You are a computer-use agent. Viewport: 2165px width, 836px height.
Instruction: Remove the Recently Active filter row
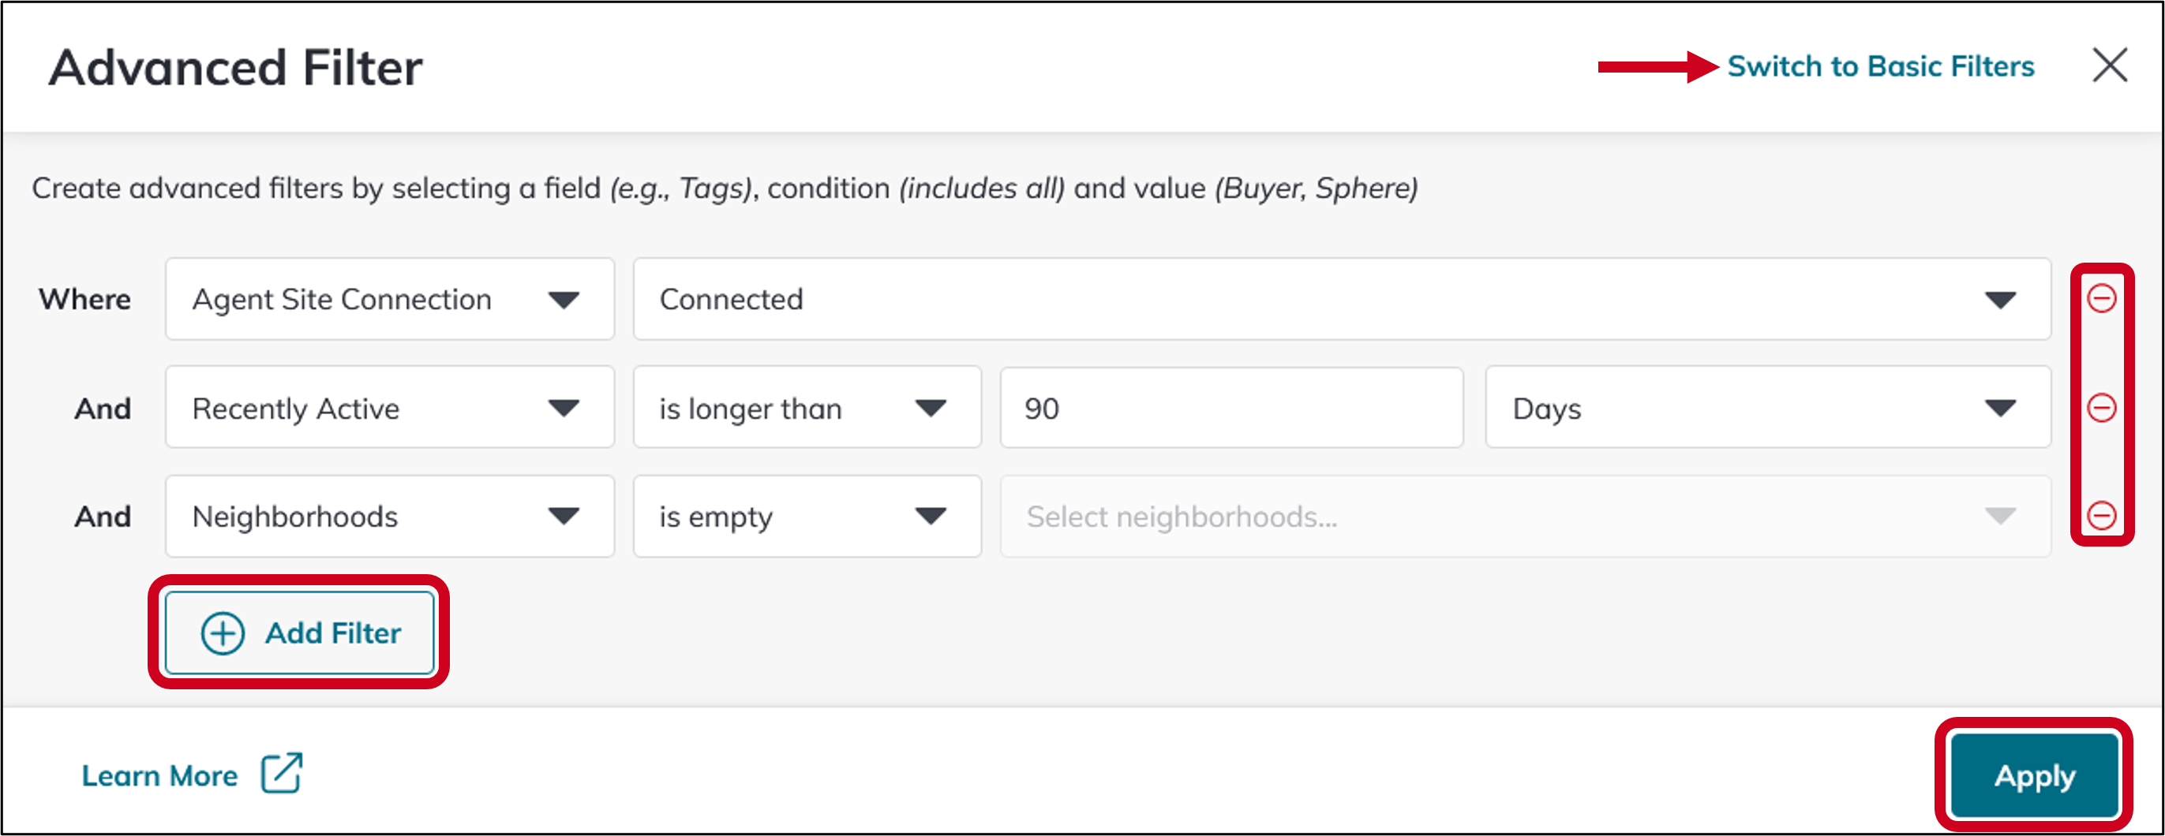[2102, 408]
